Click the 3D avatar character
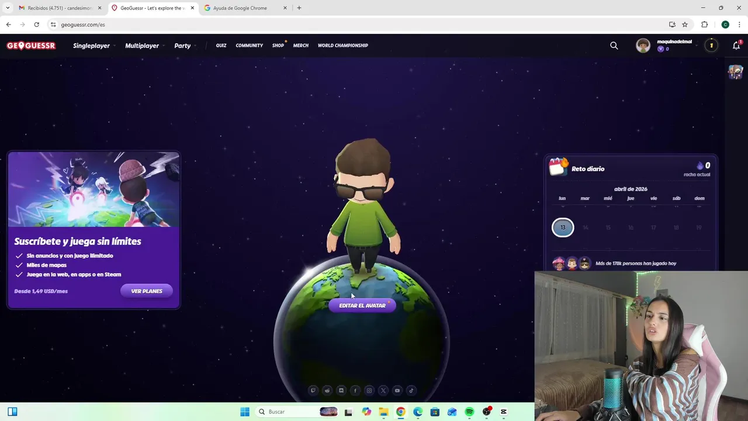Viewport: 748px width, 421px height. (x=363, y=206)
